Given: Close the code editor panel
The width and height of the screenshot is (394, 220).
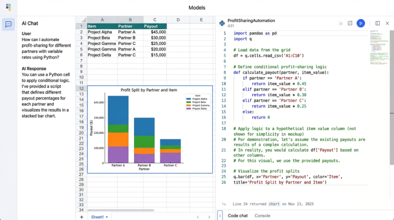Looking at the screenshot, I should [x=387, y=24].
